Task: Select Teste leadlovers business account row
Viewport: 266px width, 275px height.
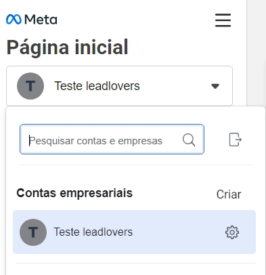Action: tap(134, 232)
